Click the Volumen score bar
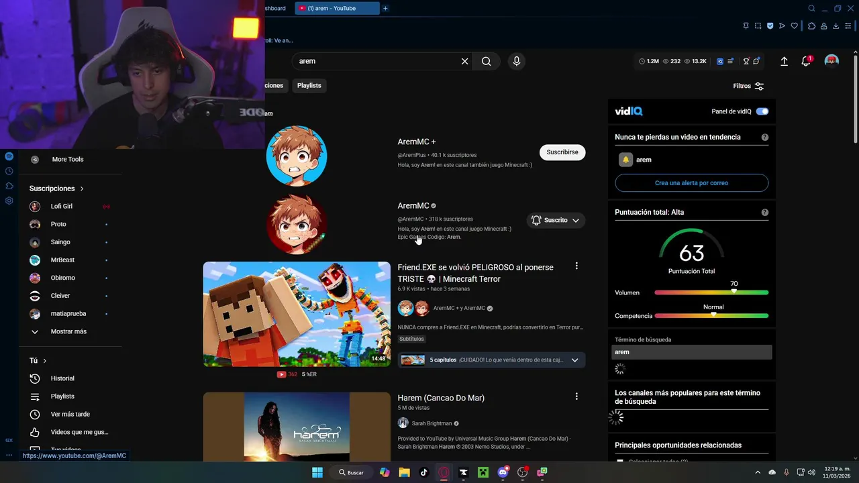 click(x=711, y=292)
